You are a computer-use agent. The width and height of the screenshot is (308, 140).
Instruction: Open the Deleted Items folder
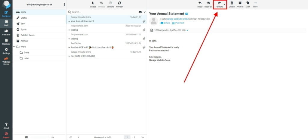tap(39, 35)
